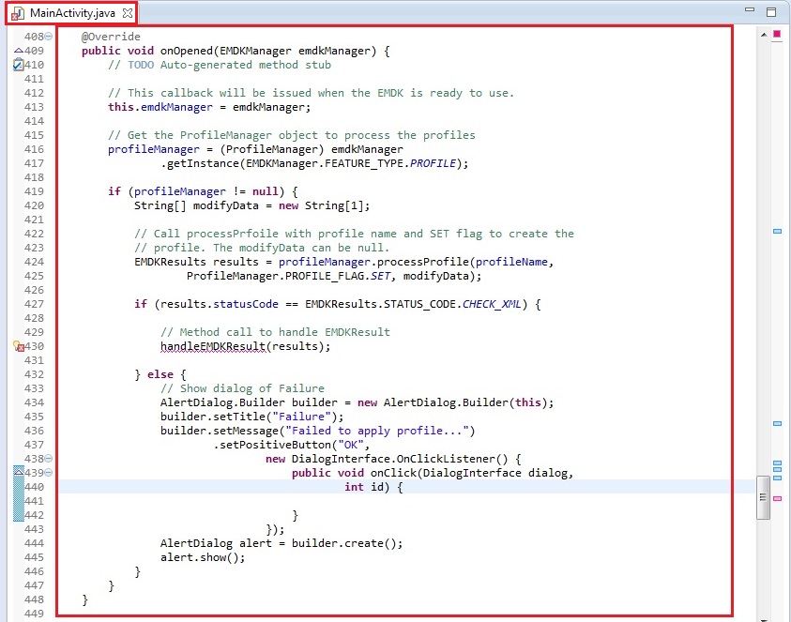
Task: Collapse the code fold marker at line 408
Action: coord(48,36)
